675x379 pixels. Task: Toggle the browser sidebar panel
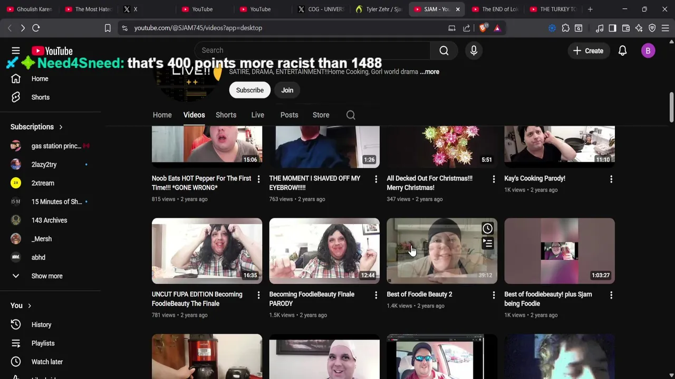[x=612, y=28]
